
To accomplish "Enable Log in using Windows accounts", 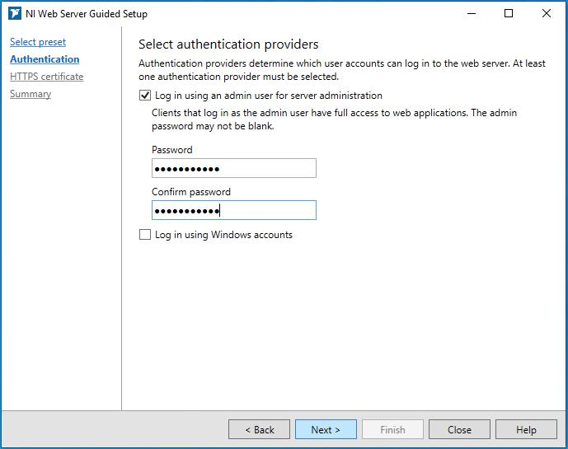I will click(146, 235).
